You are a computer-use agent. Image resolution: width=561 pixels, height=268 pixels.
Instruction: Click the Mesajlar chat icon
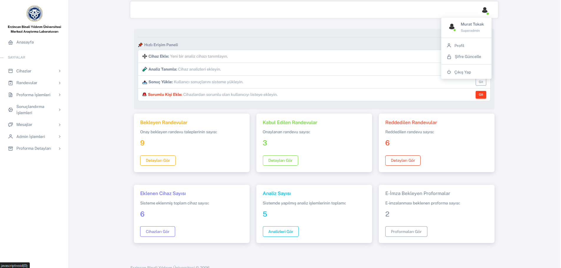click(x=11, y=125)
